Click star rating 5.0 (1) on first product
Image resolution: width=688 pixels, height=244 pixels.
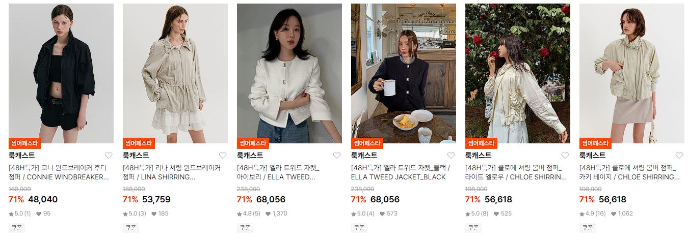20,214
